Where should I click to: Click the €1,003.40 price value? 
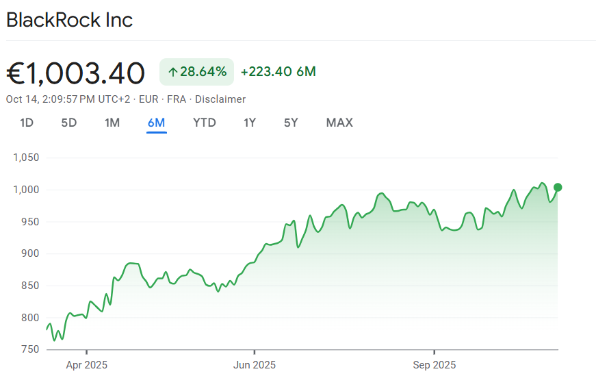(x=76, y=73)
